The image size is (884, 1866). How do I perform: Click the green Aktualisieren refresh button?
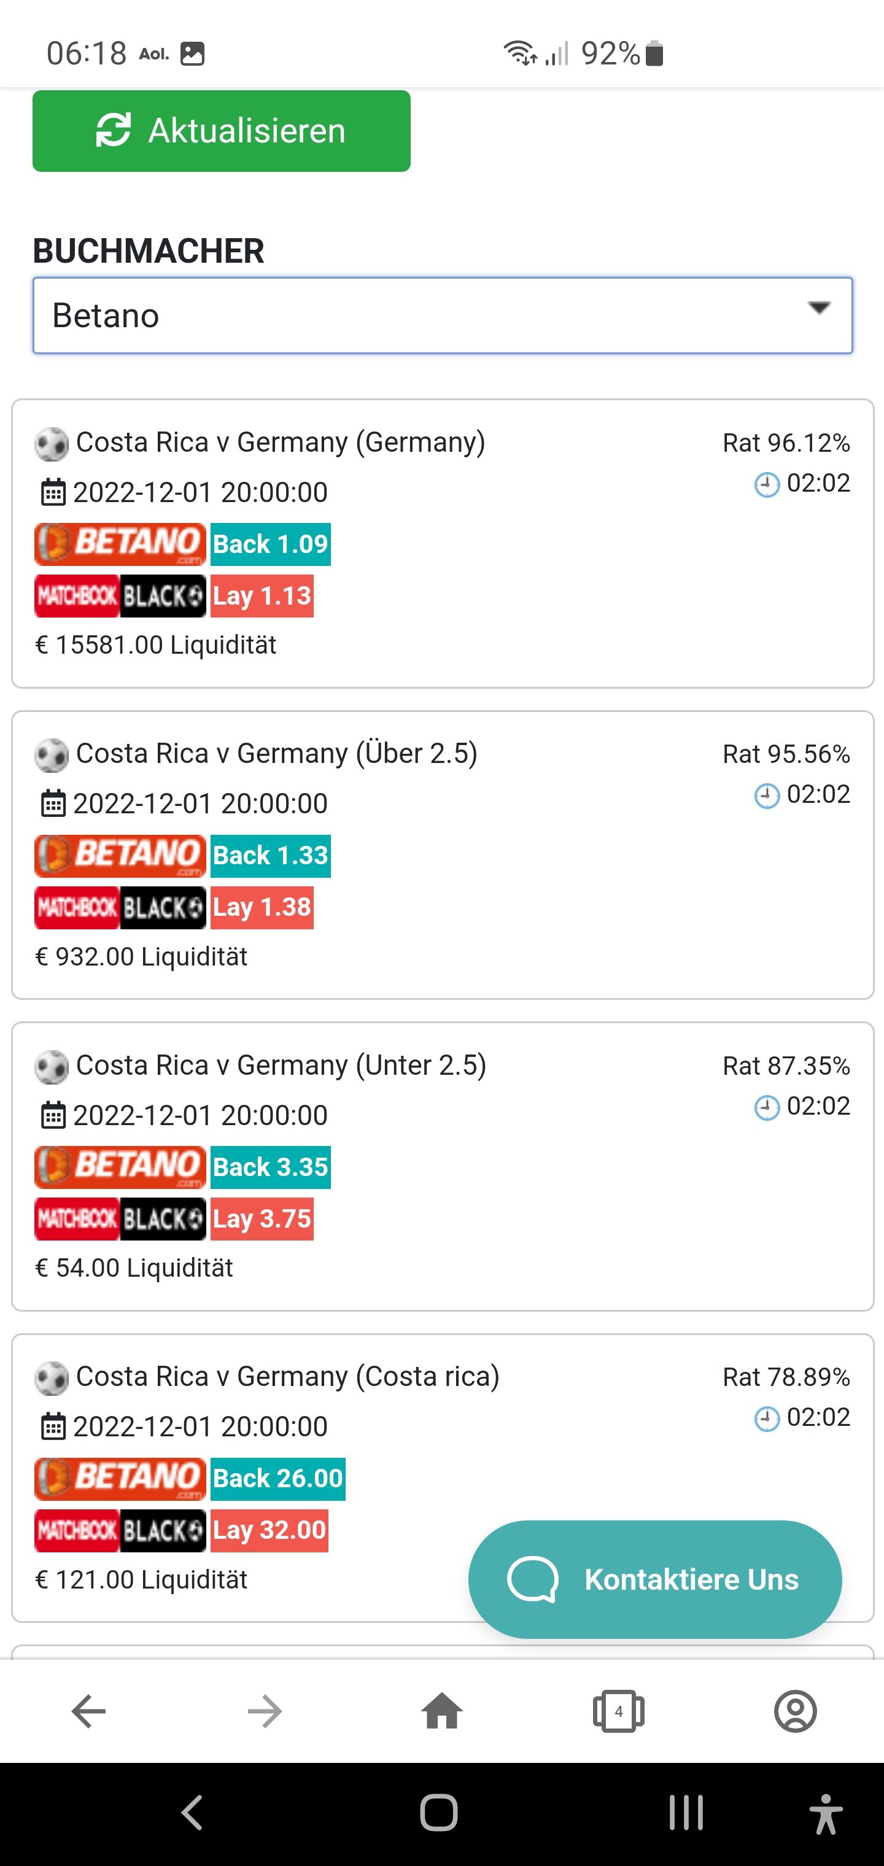221,131
